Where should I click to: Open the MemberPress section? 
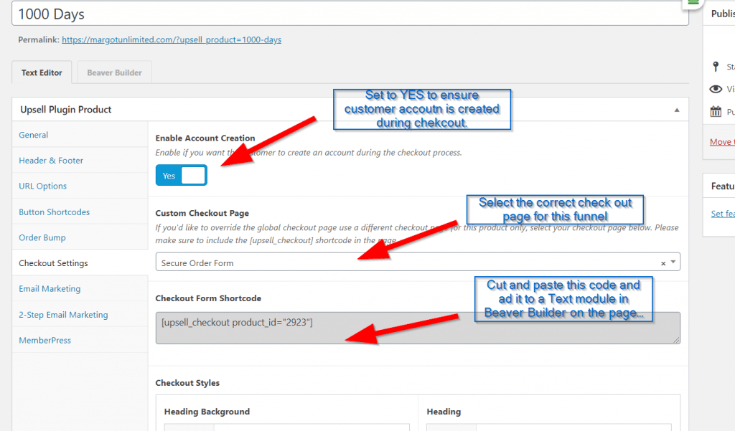45,341
